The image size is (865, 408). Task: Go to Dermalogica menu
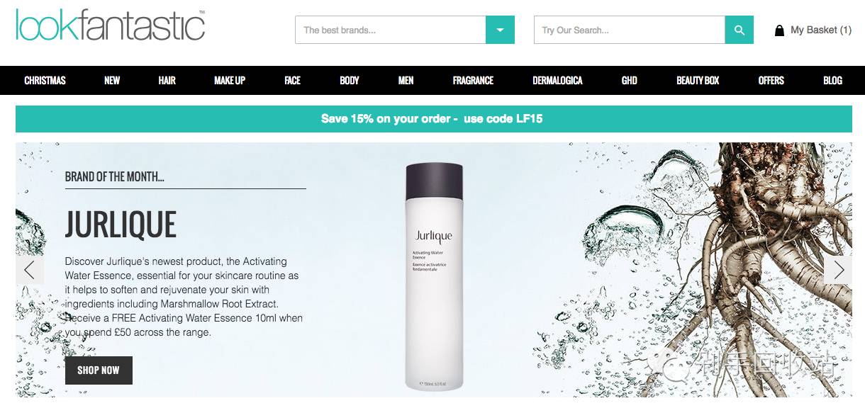(x=557, y=80)
